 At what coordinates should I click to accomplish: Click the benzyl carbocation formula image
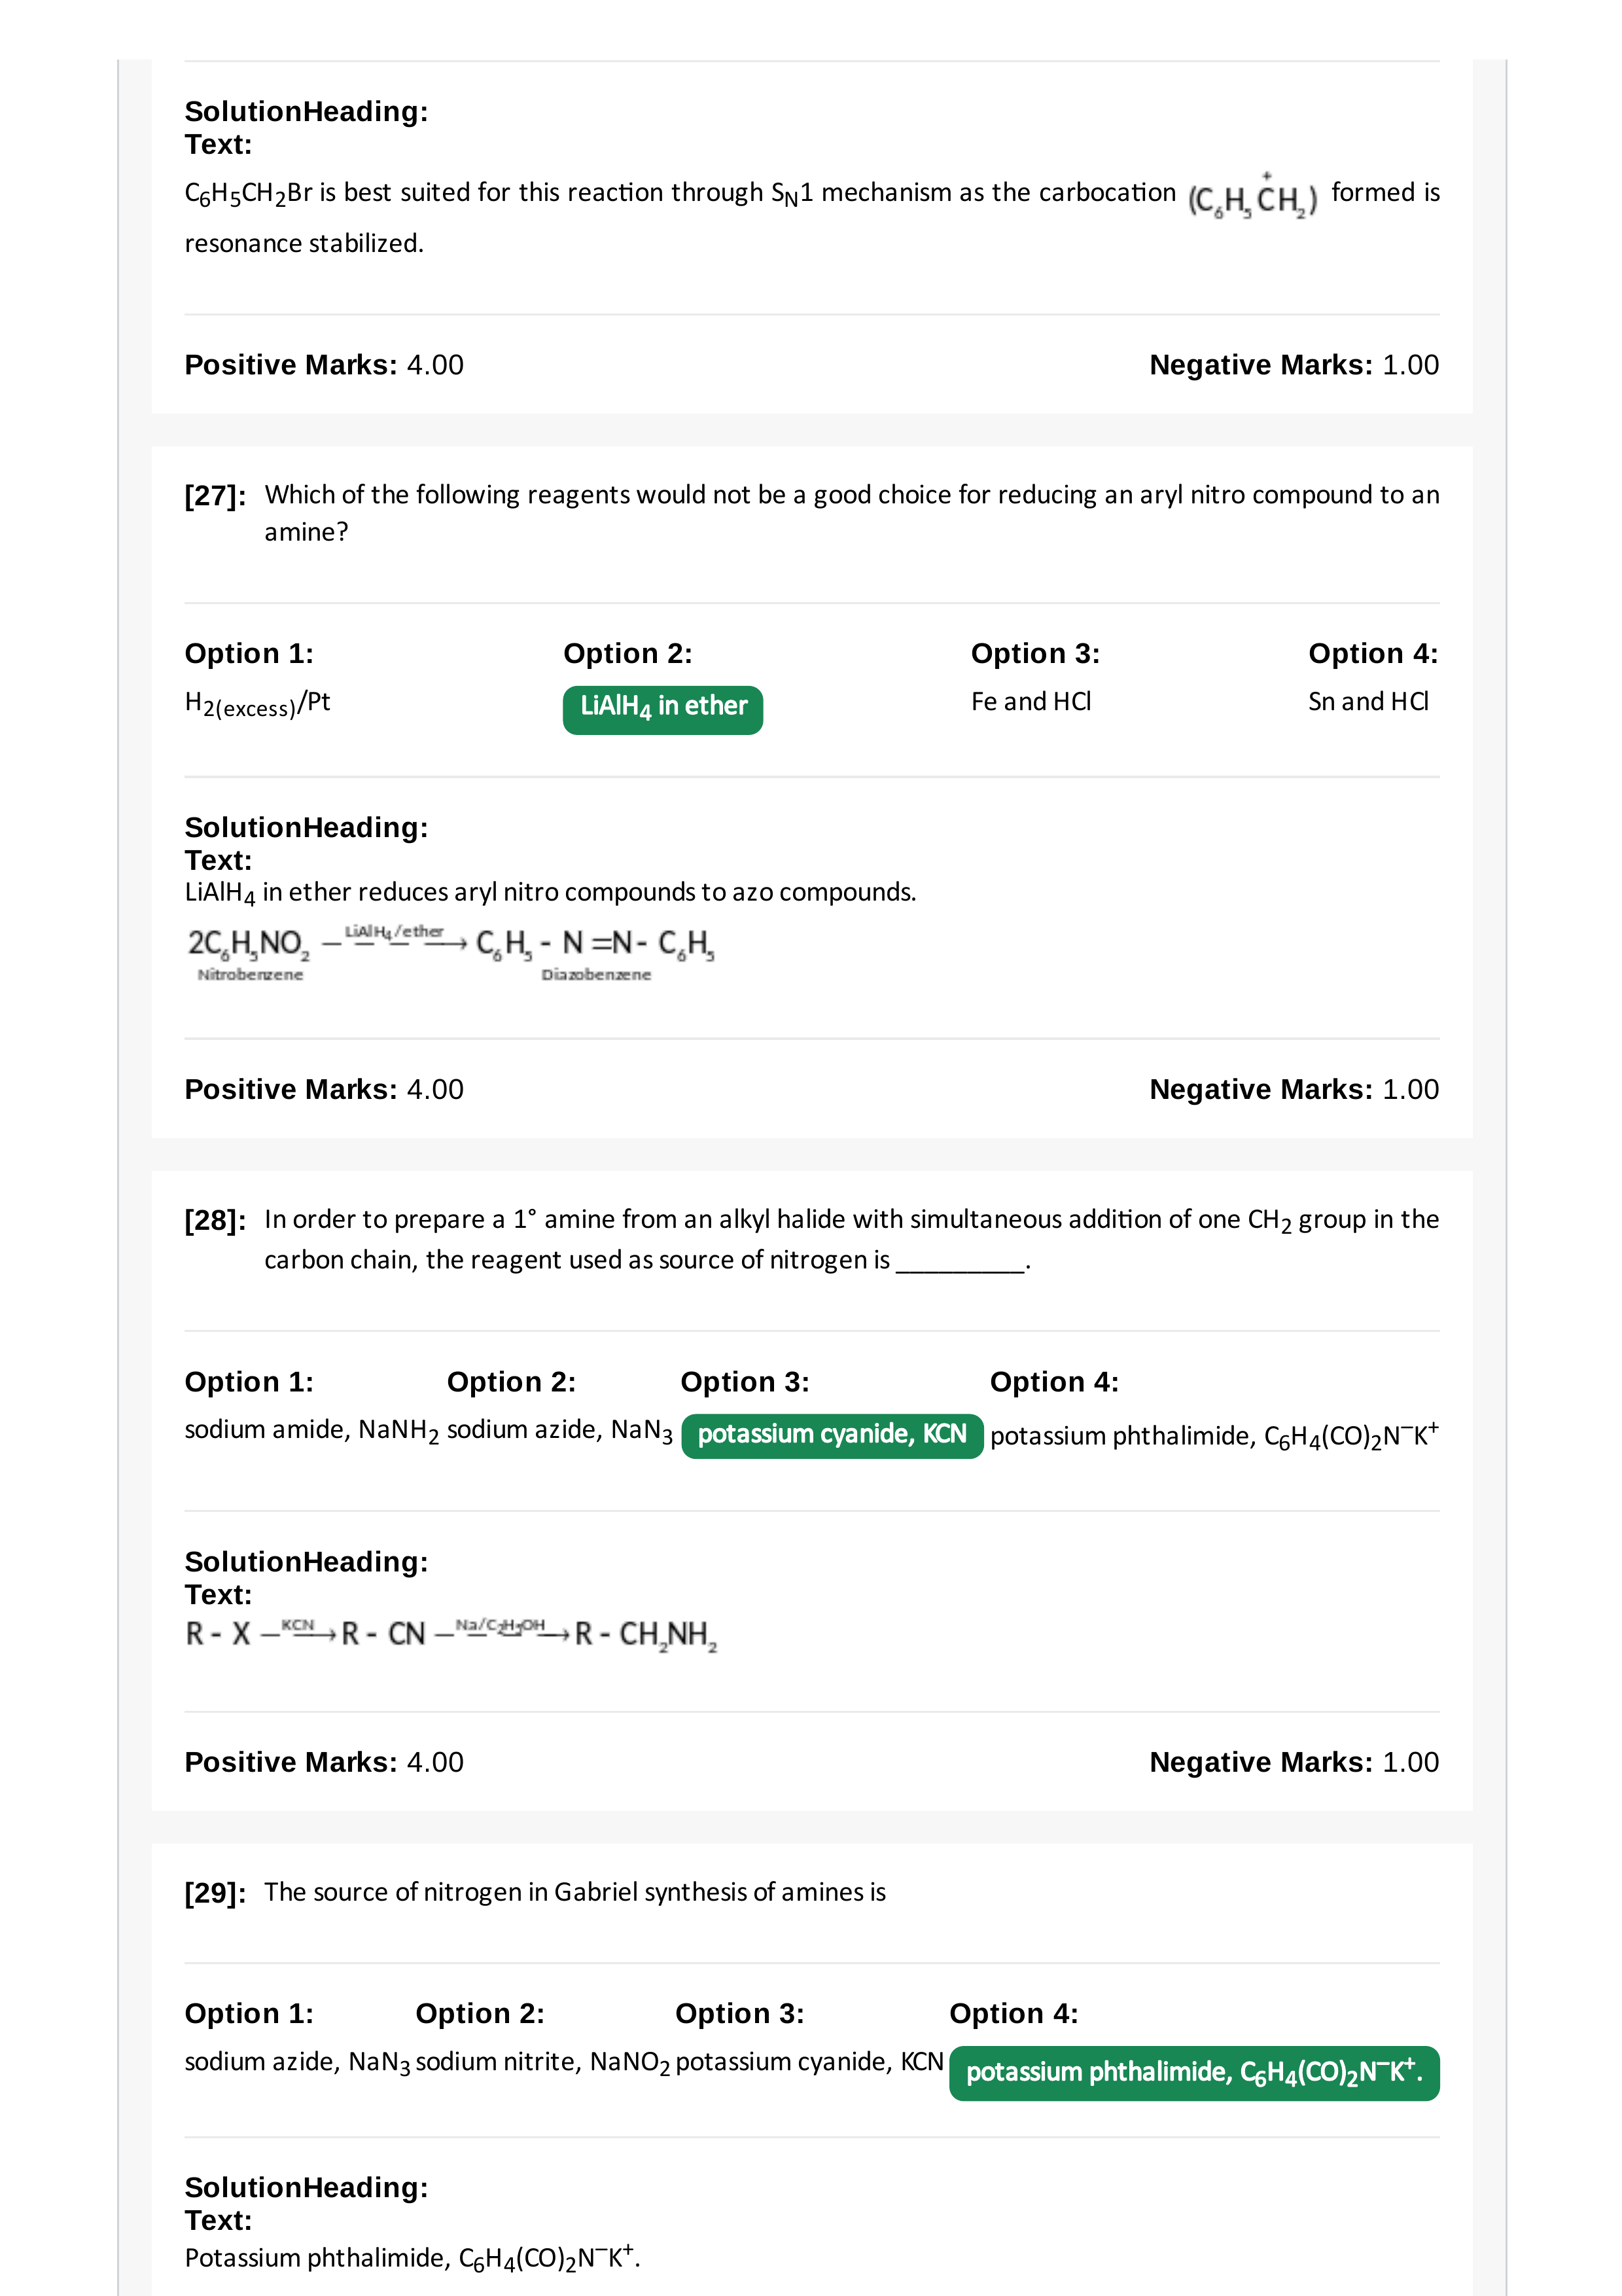click(x=1252, y=197)
